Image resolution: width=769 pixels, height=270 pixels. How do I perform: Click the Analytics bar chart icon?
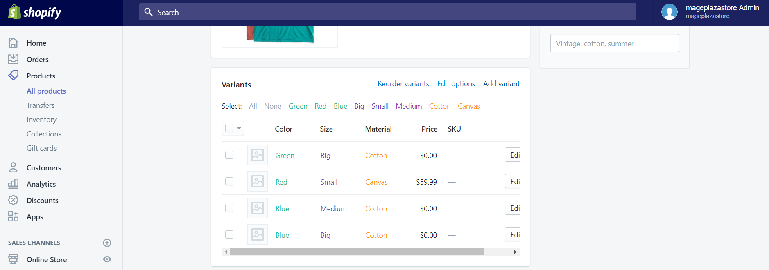point(14,184)
